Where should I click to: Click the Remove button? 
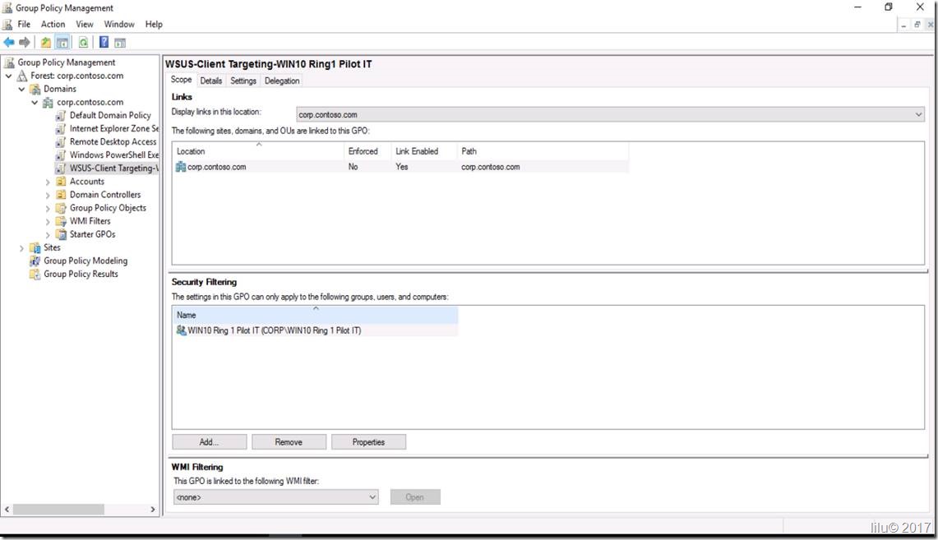(289, 442)
